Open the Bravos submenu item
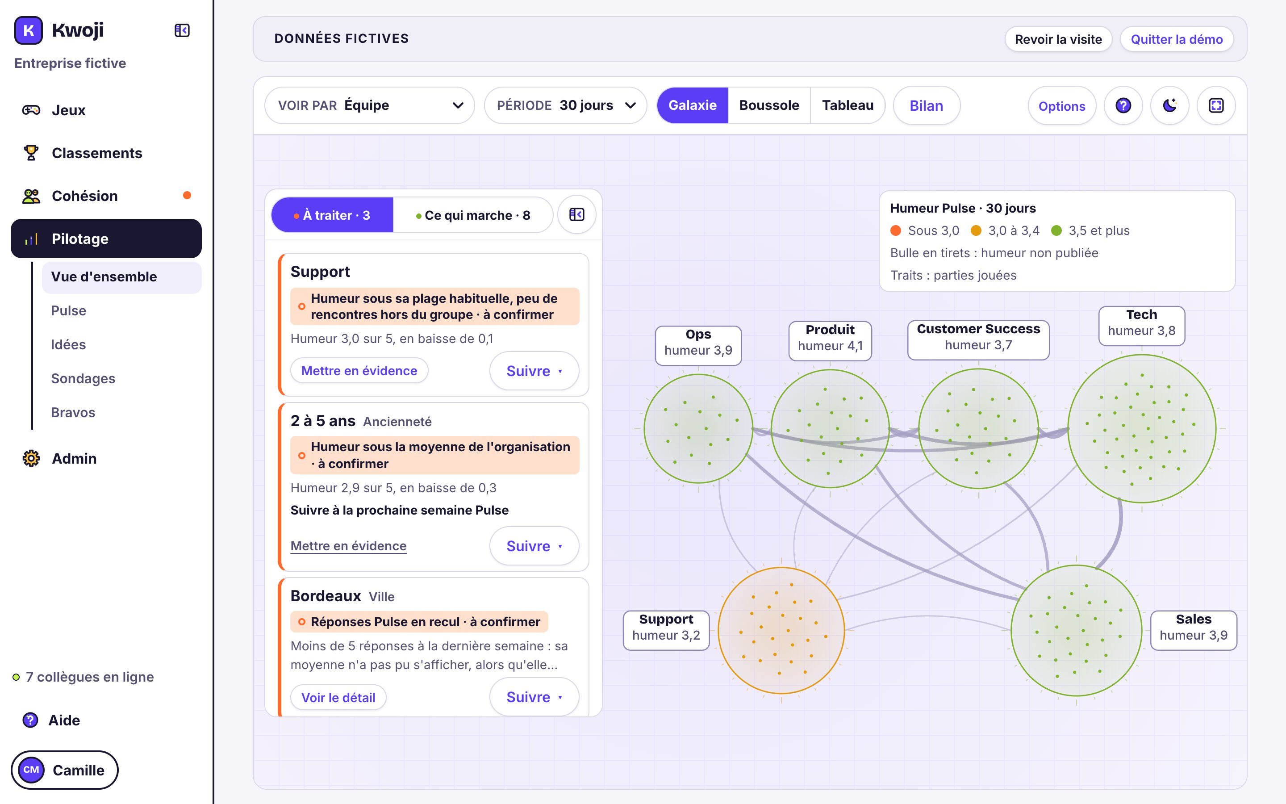Viewport: 1286px width, 804px height. tap(73, 413)
